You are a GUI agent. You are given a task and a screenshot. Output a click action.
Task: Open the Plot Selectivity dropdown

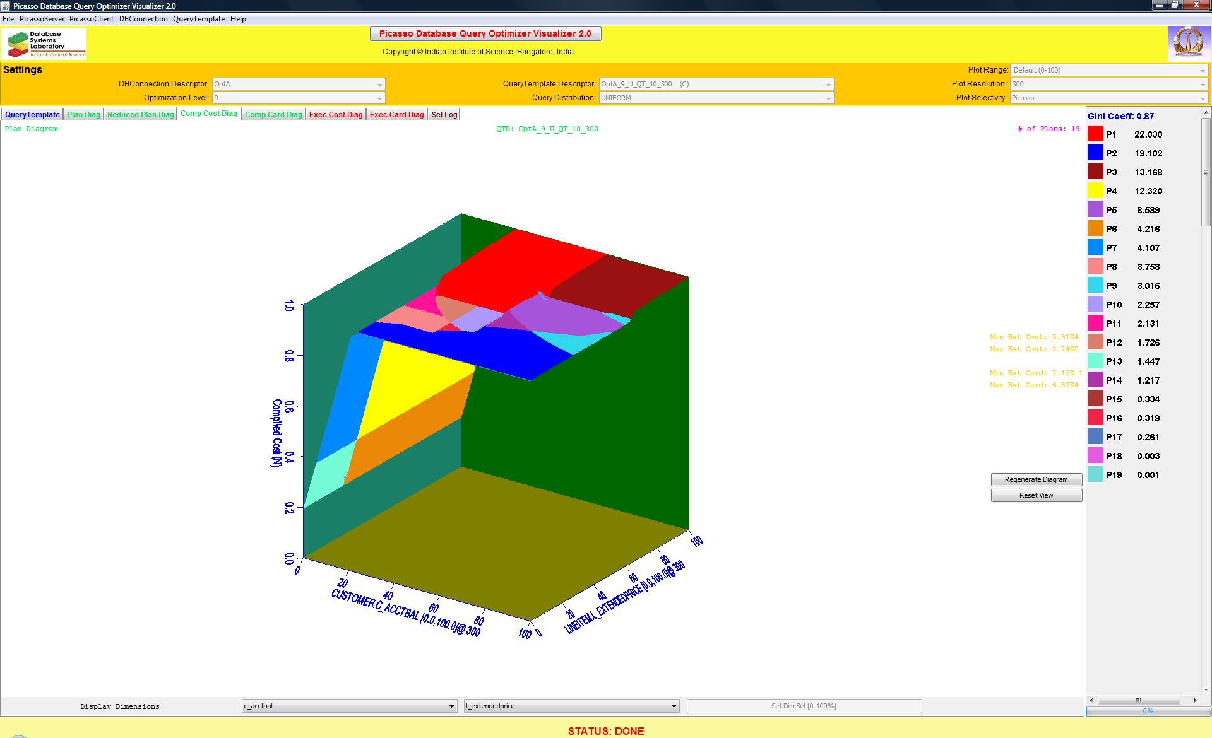click(1109, 98)
